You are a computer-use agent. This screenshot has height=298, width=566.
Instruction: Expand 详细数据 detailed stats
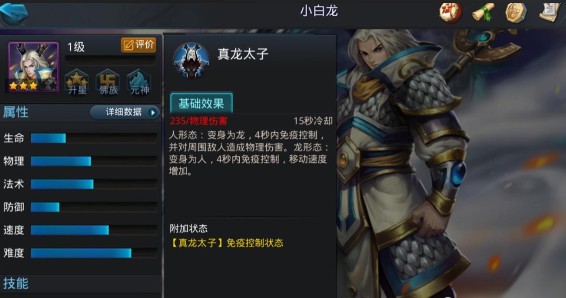pyautogui.click(x=125, y=112)
